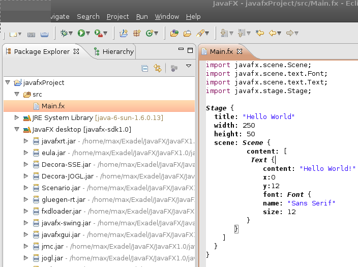Click the Run External Tools icon

98,34
